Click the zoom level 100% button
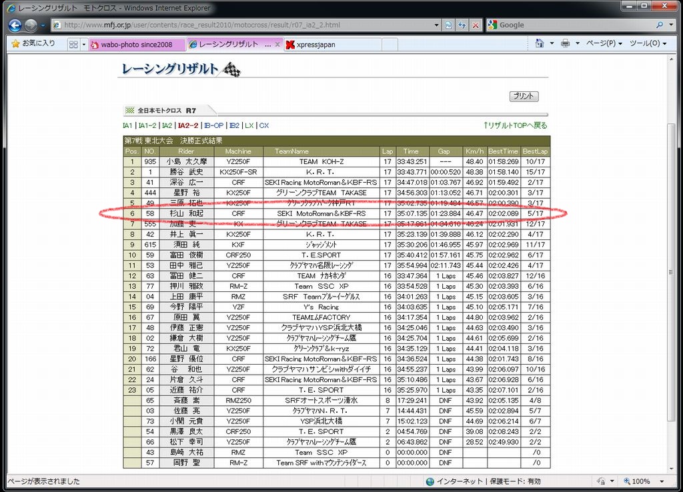 (637, 481)
